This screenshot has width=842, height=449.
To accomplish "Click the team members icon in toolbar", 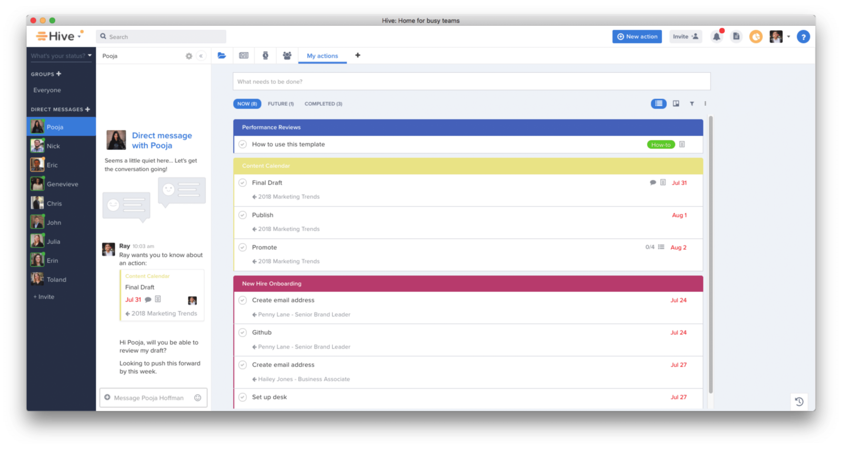I will pyautogui.click(x=287, y=56).
